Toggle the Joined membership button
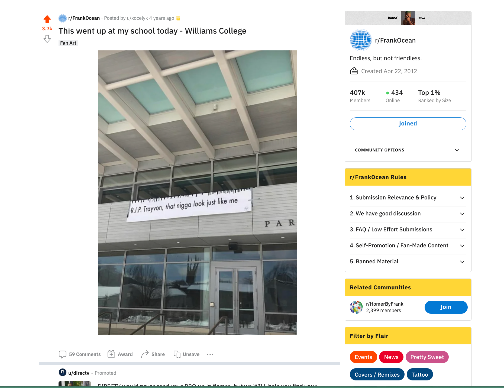 tap(408, 124)
